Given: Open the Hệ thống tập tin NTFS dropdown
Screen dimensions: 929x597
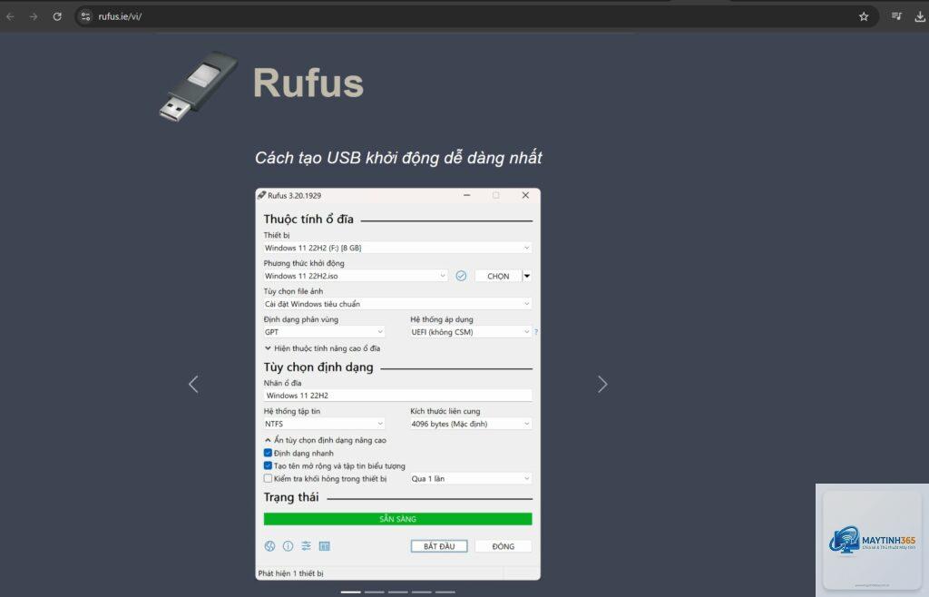Looking at the screenshot, I should pos(324,424).
